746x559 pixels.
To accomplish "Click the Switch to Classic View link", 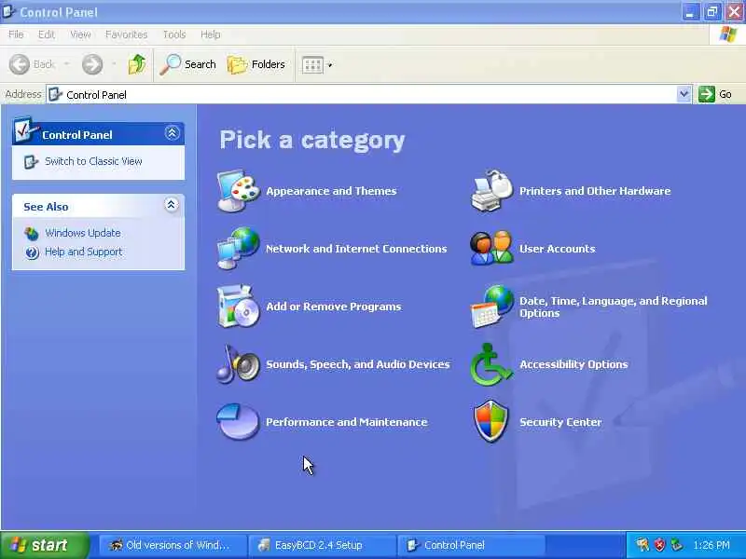I will (x=93, y=161).
